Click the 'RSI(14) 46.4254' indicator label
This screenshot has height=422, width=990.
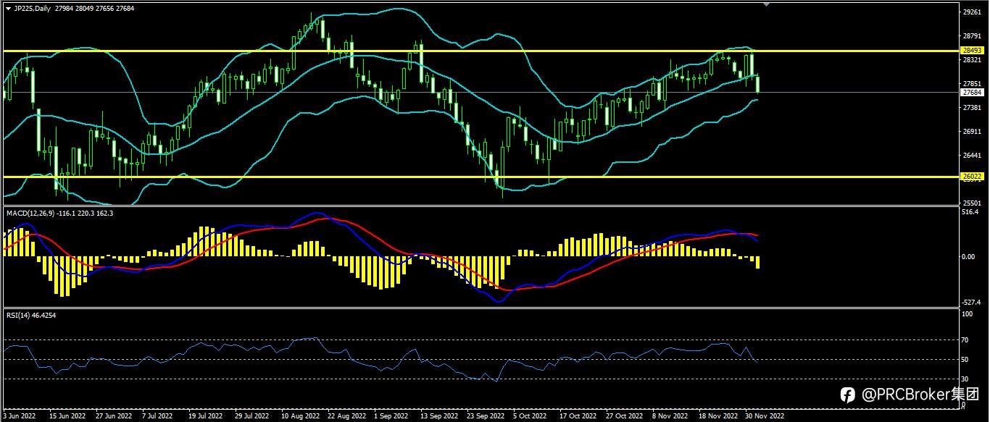click(30, 315)
